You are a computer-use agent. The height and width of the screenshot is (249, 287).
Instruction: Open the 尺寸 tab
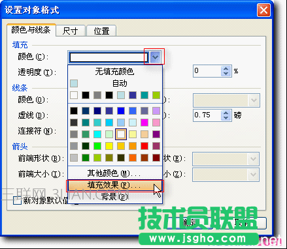70,31
